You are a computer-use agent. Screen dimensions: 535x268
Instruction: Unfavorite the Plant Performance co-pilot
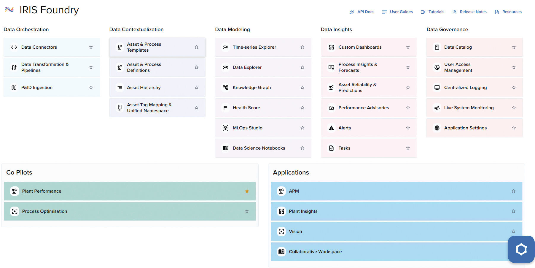coord(247,191)
